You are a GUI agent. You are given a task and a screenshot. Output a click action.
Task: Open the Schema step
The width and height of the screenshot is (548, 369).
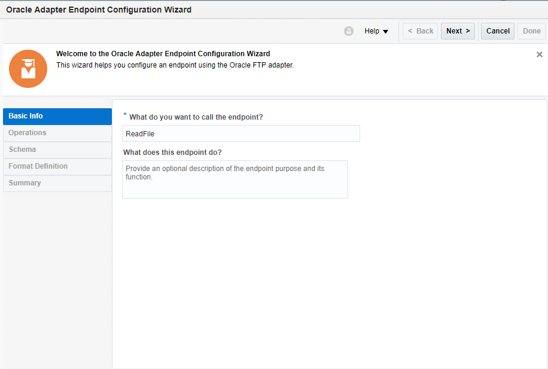click(57, 150)
